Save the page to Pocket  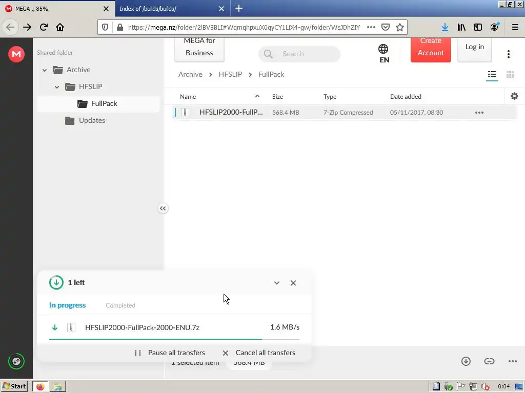click(x=386, y=27)
